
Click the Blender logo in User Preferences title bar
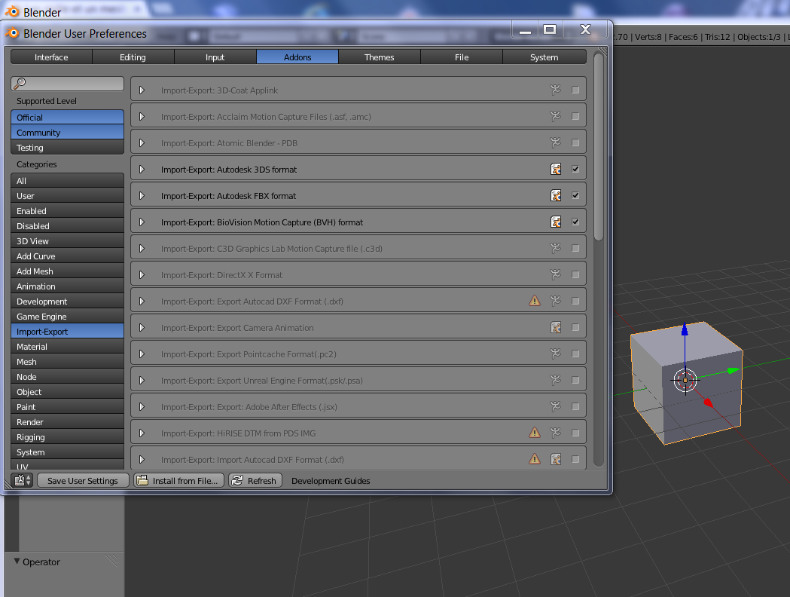12,33
